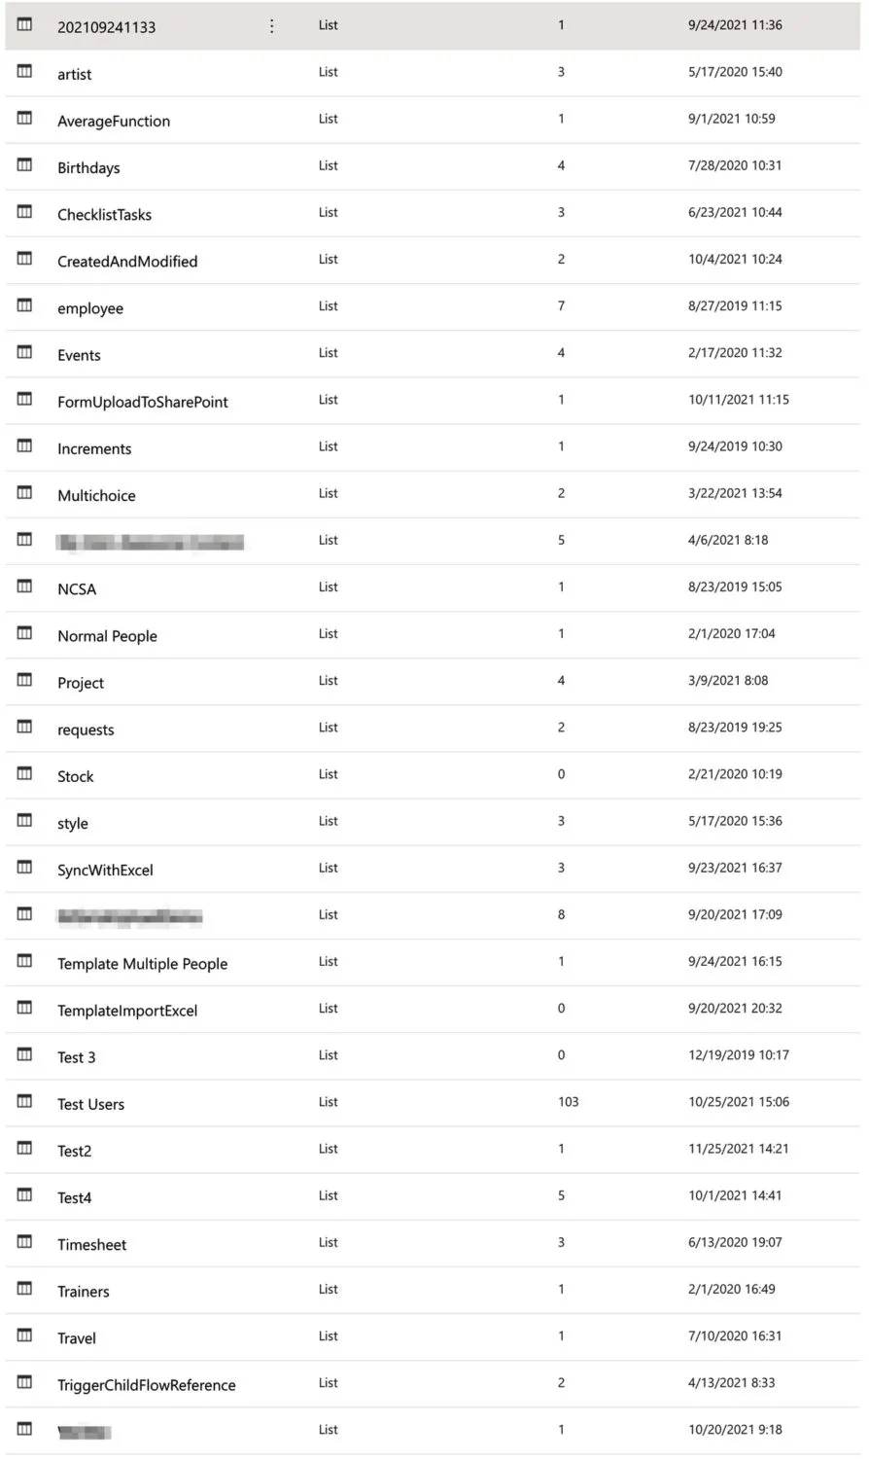Open the Template Multiple People list
The height and width of the screenshot is (1459, 869).
(143, 964)
